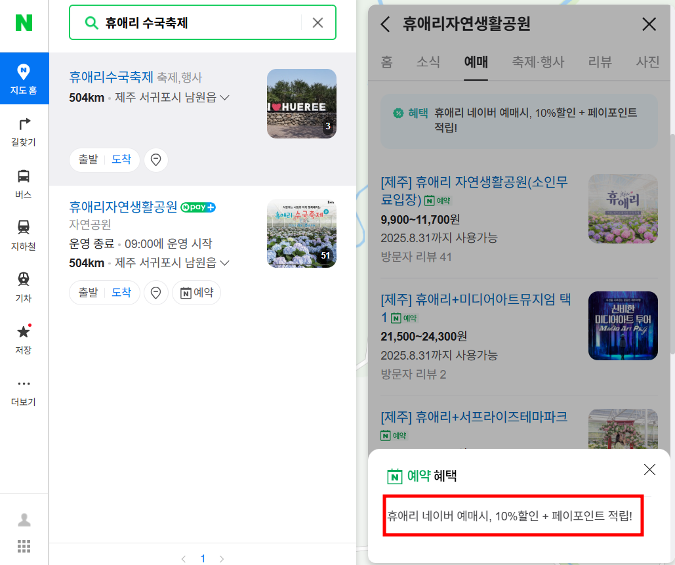Open the 지하철 subway sidebar item

pyautogui.click(x=24, y=236)
